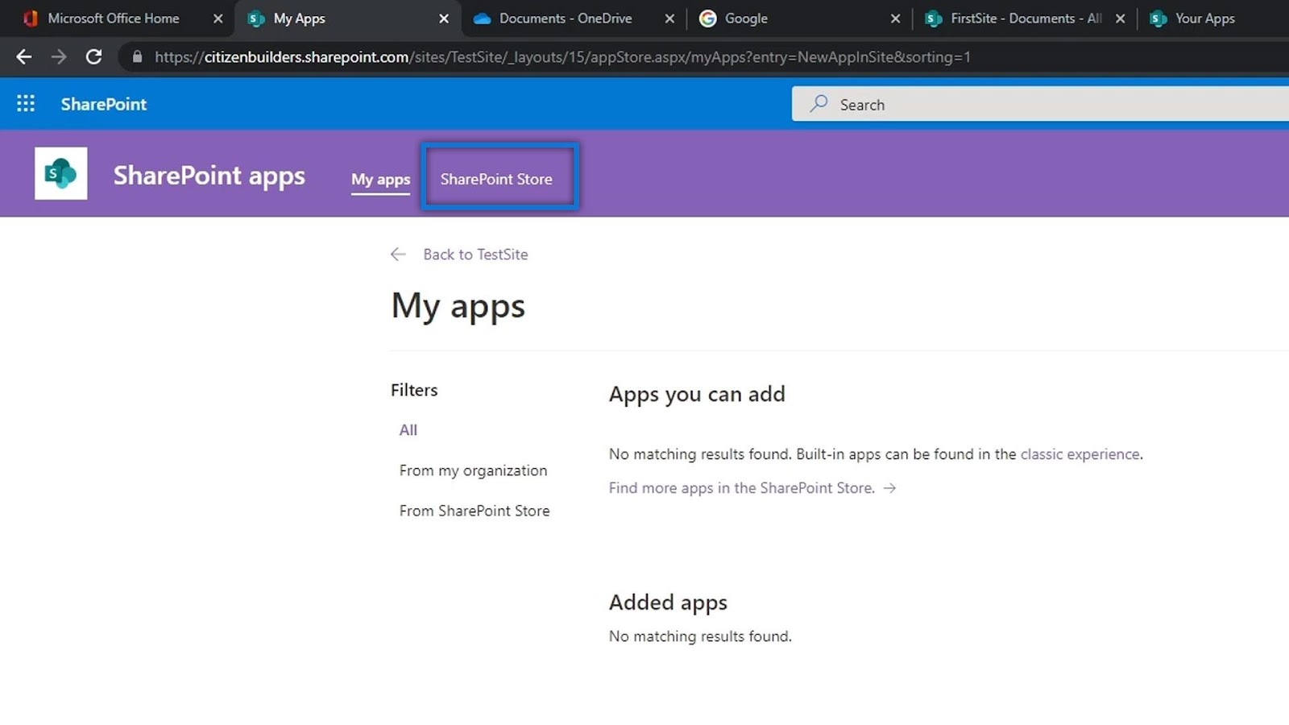Filter apps by All
Viewport: 1289px width, 725px height.
pyautogui.click(x=408, y=430)
